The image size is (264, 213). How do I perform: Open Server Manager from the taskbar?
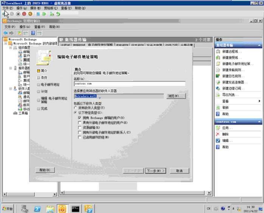tap(25, 209)
